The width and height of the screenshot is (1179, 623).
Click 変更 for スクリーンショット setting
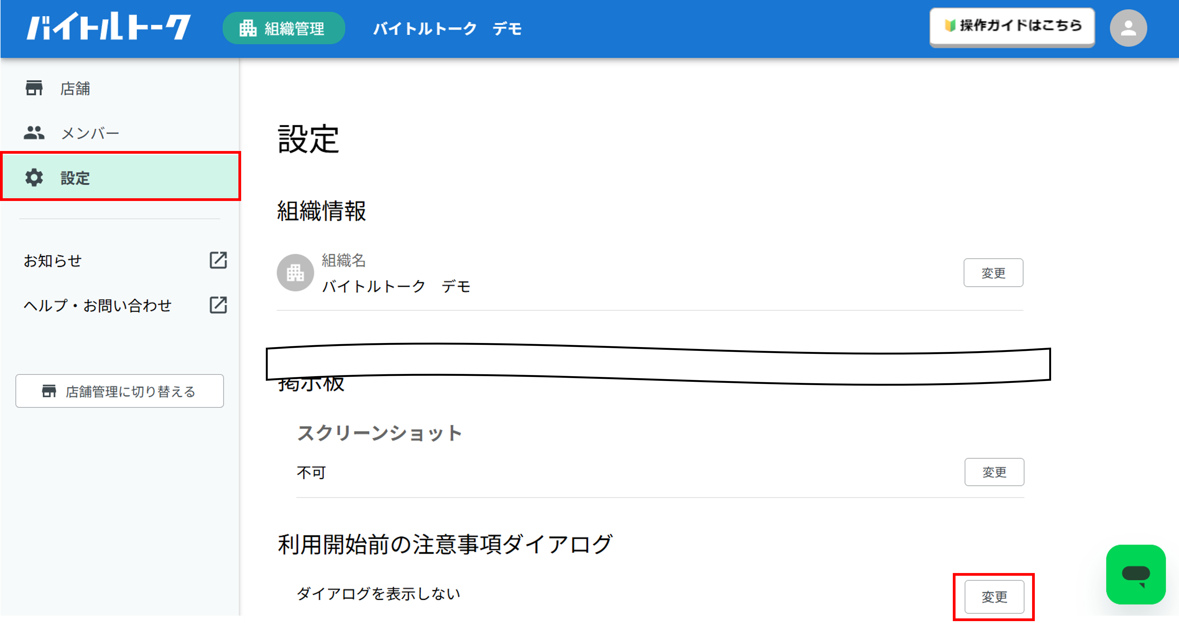[994, 472]
